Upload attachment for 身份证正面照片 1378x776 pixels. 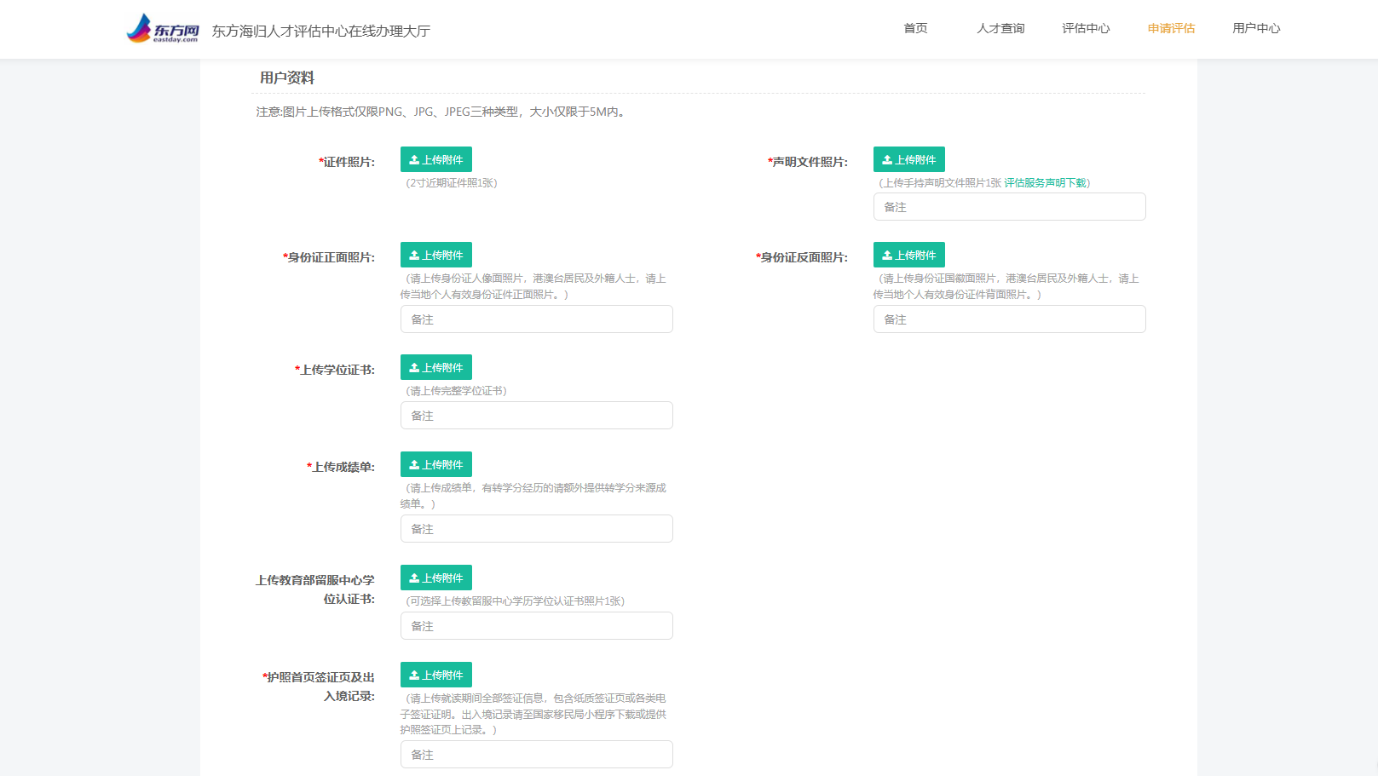tap(435, 256)
